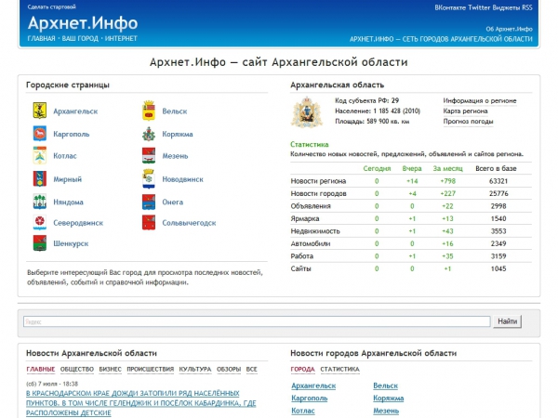Select the ГЛАВНЫЕ news tab

click(x=41, y=369)
